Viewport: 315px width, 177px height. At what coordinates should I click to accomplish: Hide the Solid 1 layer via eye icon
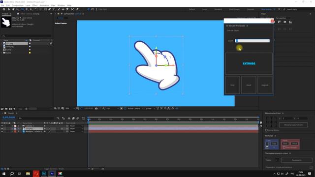click(x=2, y=131)
